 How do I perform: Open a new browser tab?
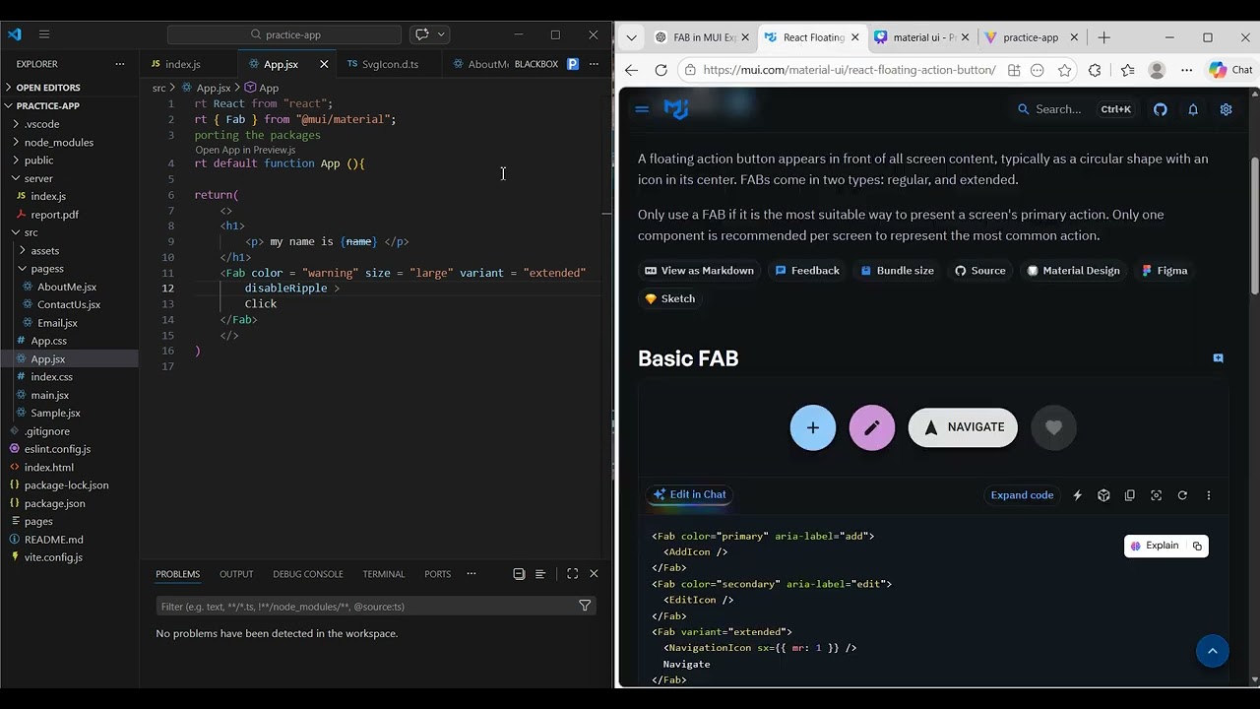click(1103, 37)
